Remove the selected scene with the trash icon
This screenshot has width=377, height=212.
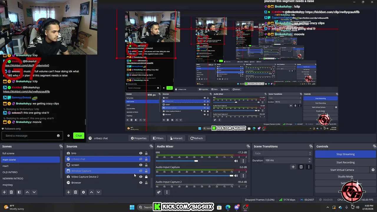[11, 192]
